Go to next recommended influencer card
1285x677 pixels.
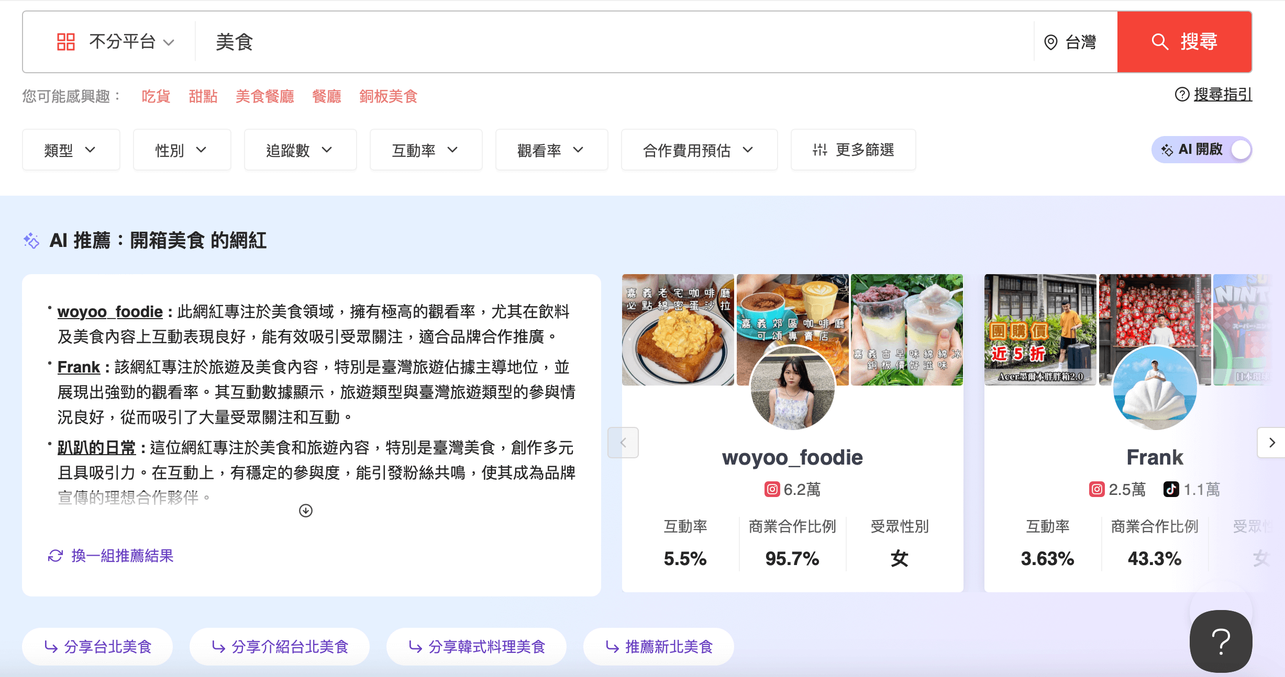(1271, 443)
